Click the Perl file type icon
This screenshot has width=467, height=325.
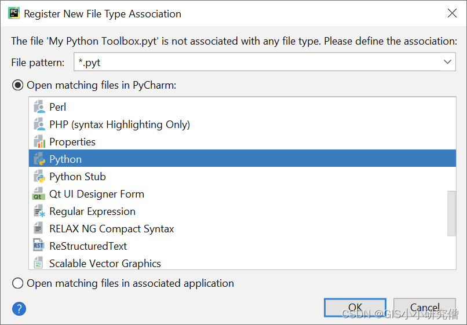pyautogui.click(x=39, y=107)
